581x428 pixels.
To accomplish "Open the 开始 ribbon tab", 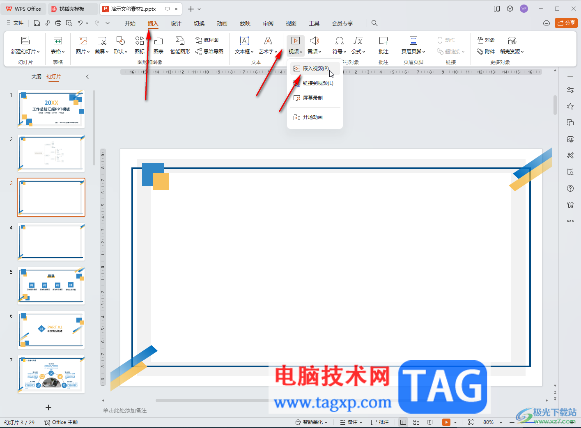I will point(130,23).
